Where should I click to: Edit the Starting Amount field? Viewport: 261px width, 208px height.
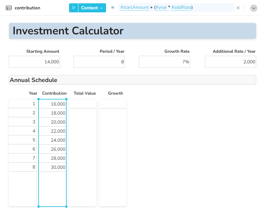(34, 62)
